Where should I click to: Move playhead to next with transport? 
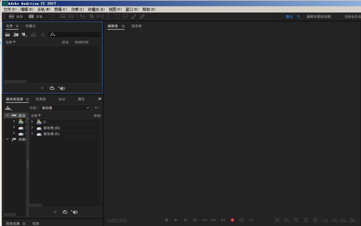click(x=223, y=220)
